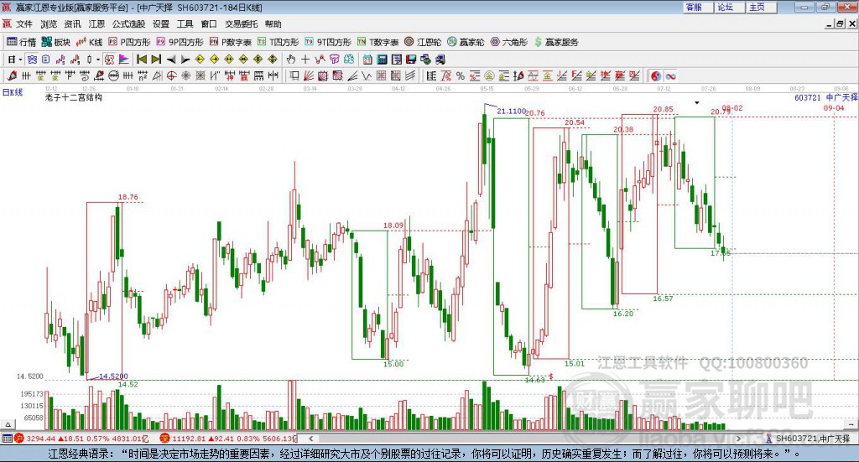
Task: Open the 设置 menu
Action: click(x=161, y=24)
